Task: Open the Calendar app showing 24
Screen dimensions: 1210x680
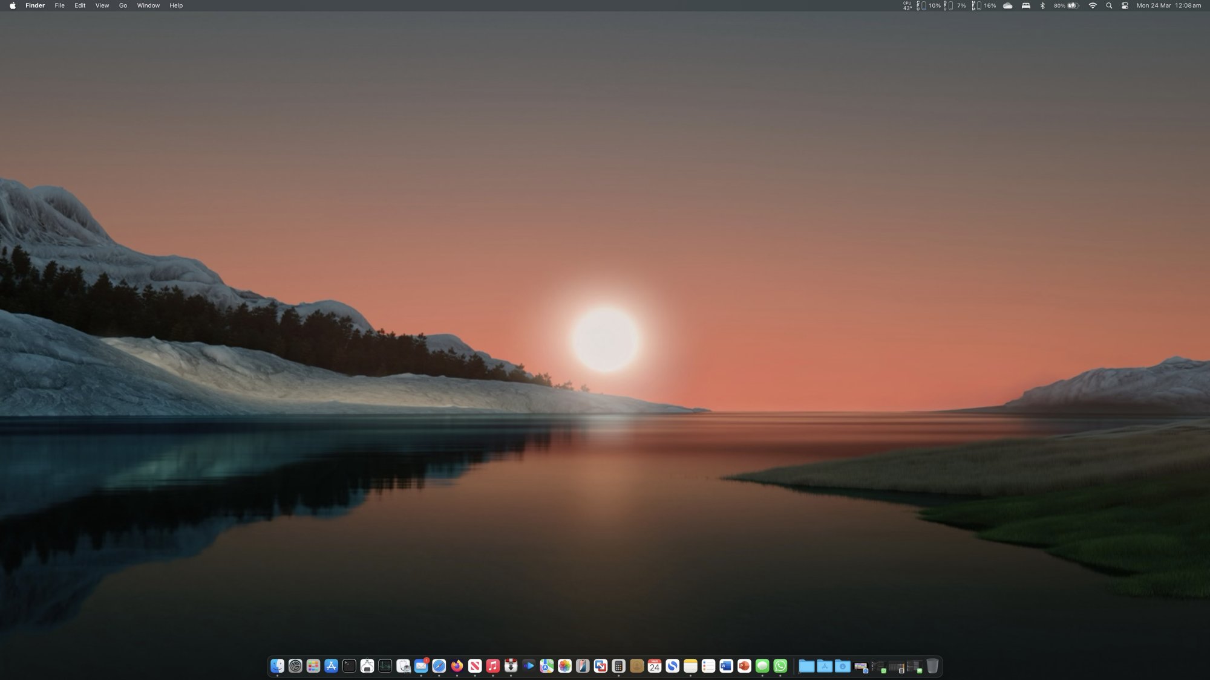Action: 655,665
